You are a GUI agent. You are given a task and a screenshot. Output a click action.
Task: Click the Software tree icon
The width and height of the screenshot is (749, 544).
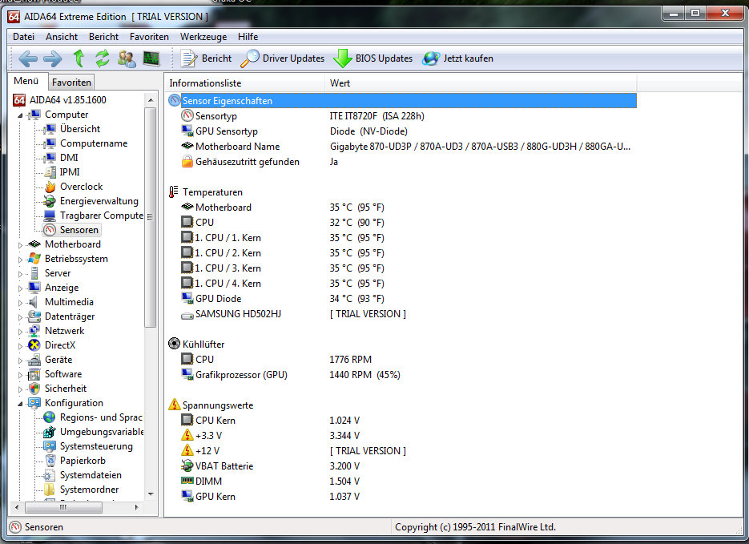[34, 374]
